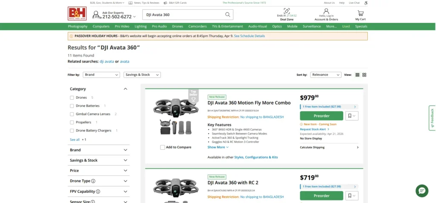Open Savings & Stock filter dropdown
The width and height of the screenshot is (436, 203).
[x=142, y=75]
